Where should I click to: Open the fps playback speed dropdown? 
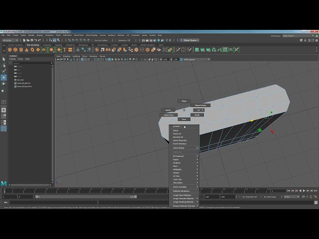292,197
